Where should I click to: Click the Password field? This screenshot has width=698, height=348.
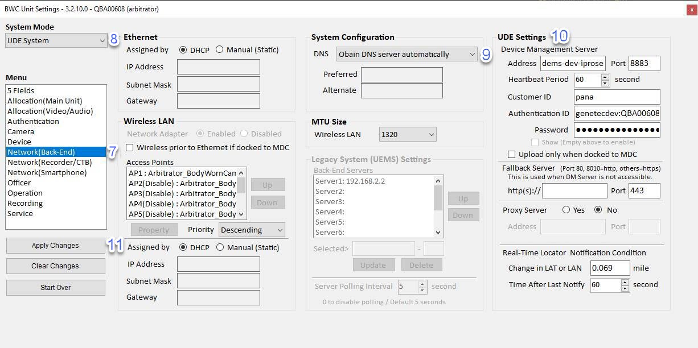(x=617, y=130)
